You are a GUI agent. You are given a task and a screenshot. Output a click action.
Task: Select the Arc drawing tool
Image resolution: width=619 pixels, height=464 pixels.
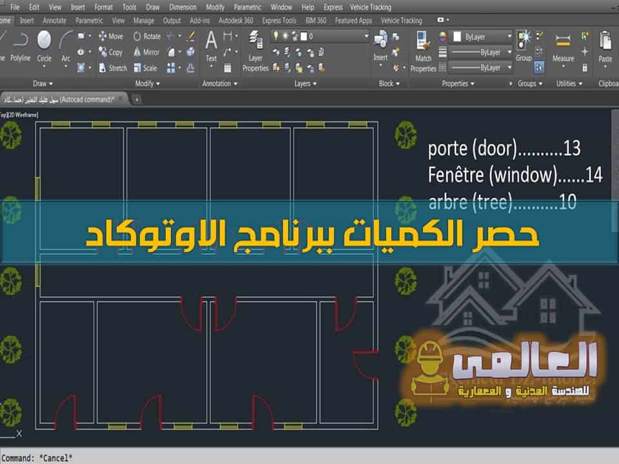(x=66, y=47)
